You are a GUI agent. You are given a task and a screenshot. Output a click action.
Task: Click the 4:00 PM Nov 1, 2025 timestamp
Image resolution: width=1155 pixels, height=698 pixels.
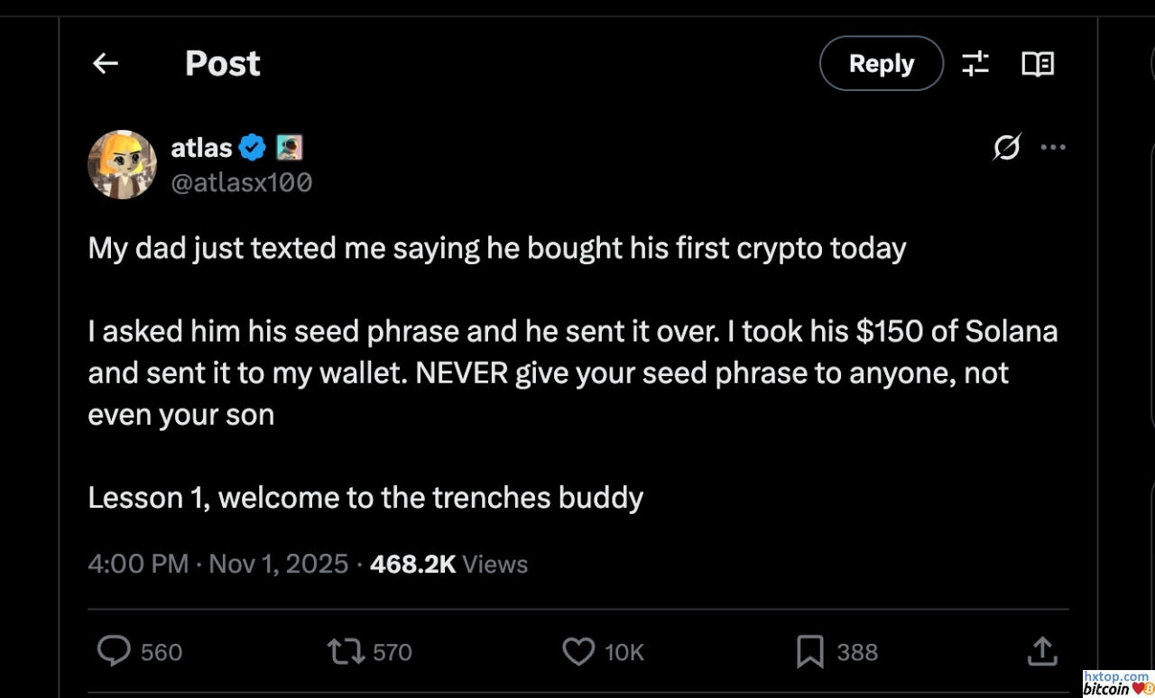217,565
